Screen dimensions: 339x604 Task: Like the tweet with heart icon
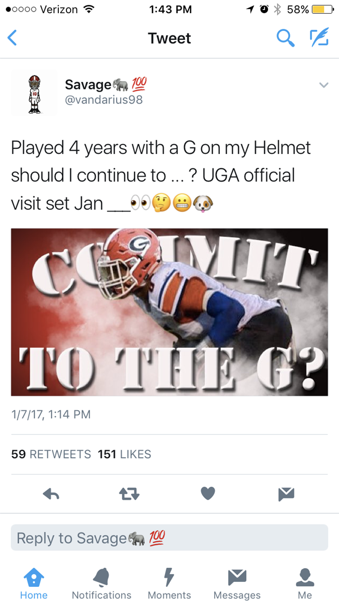[208, 494]
